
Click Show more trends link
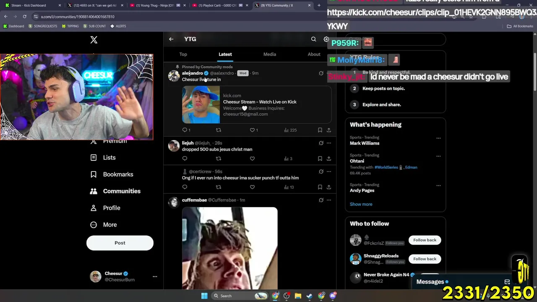pos(361,204)
